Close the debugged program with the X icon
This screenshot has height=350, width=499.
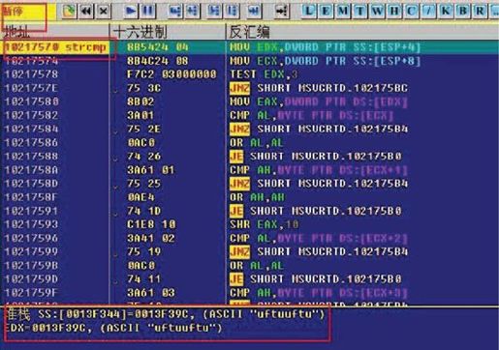104,12
